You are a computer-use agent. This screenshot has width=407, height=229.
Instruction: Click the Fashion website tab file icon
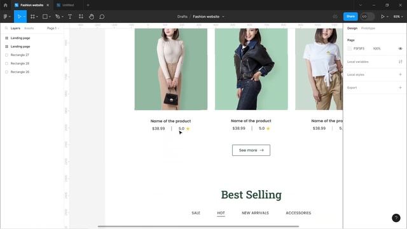17,5
